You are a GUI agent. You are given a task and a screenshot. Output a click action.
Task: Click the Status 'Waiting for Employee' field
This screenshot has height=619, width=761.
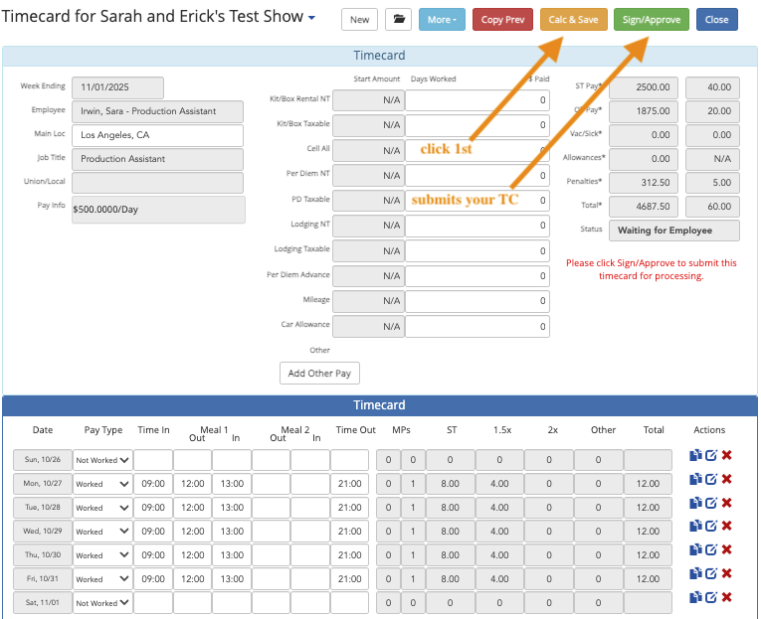[x=674, y=231]
